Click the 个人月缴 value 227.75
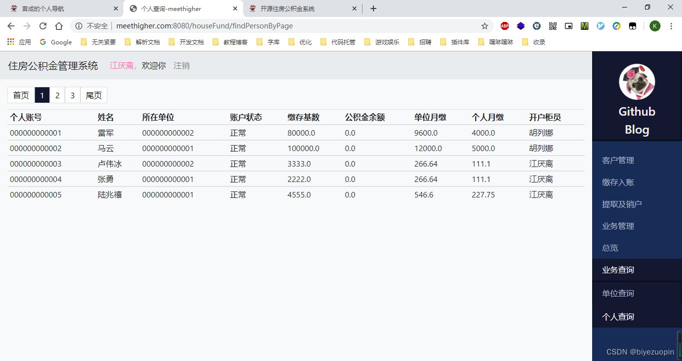The height and width of the screenshot is (361, 682). coord(483,195)
